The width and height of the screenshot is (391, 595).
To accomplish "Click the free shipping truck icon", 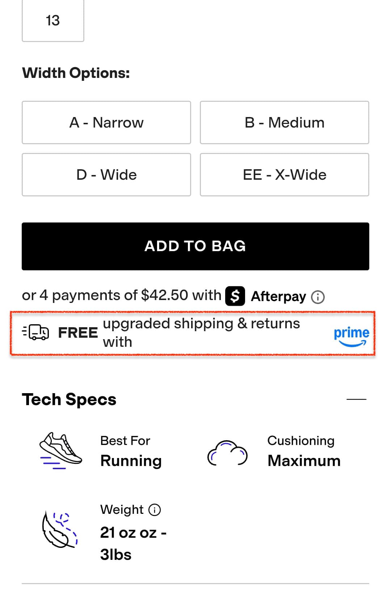I will 35,333.
